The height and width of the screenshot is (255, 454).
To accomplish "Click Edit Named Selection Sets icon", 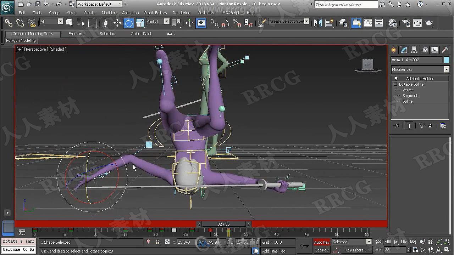I will click(261, 23).
